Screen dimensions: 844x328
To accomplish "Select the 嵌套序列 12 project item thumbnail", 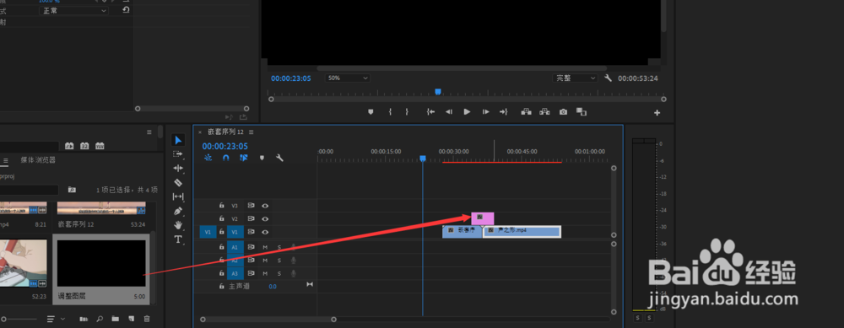I will (101, 208).
